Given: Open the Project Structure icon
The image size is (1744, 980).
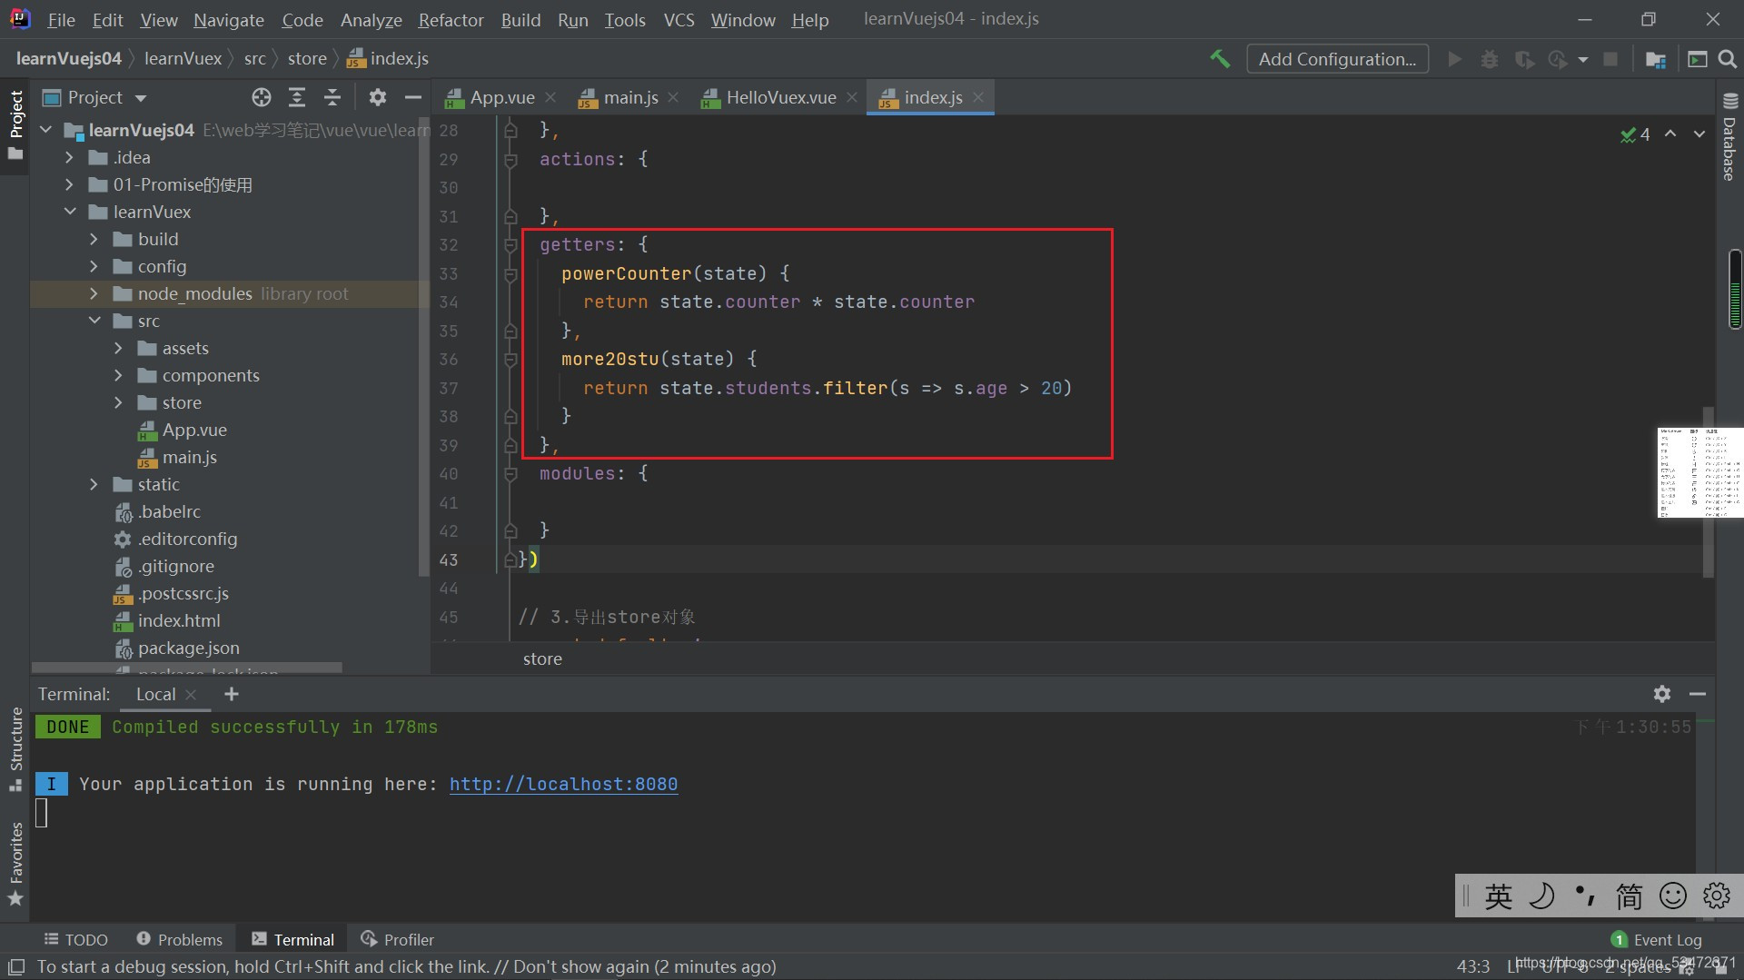Looking at the screenshot, I should pyautogui.click(x=1655, y=59).
